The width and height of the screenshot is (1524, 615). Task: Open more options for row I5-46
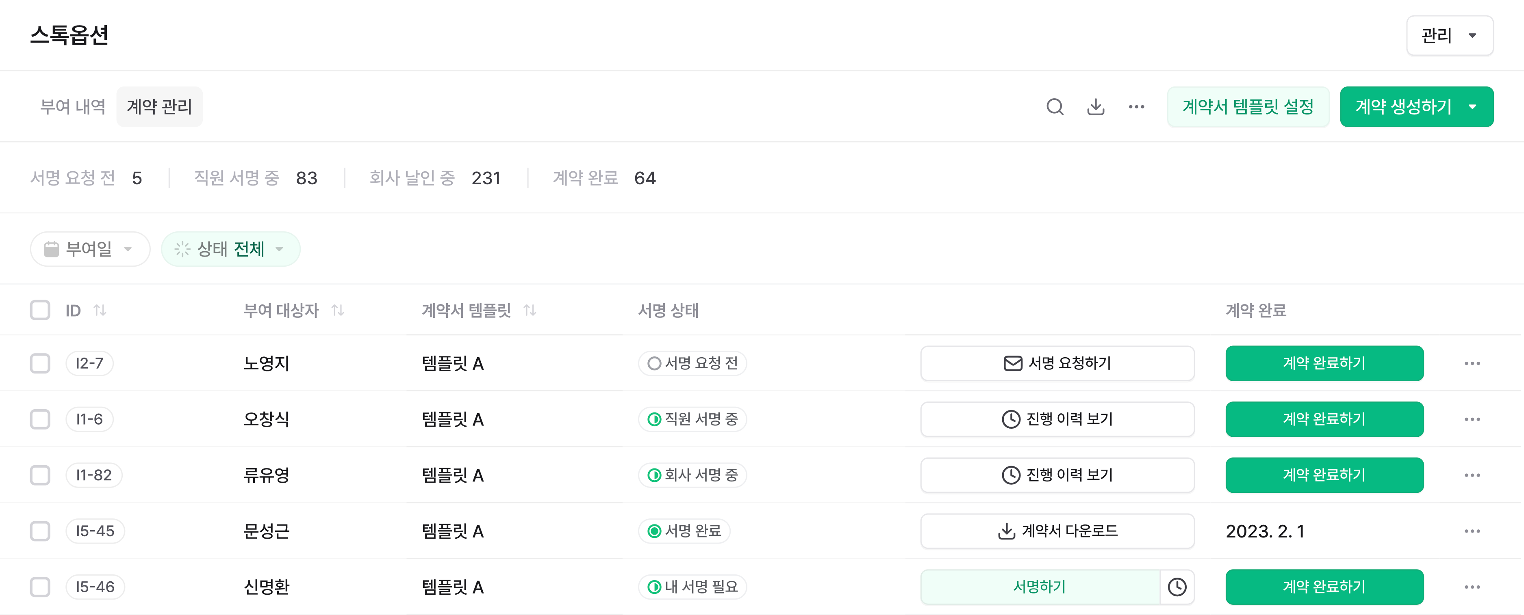[x=1472, y=587]
